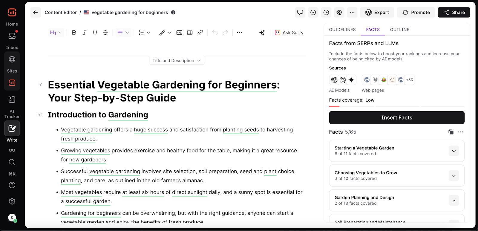The image size is (478, 231).
Task: Copy facts using the copy icon
Action: pyautogui.click(x=451, y=132)
